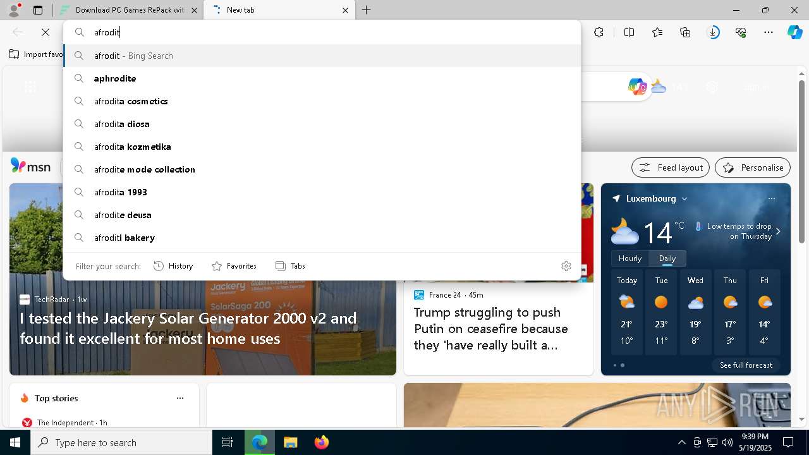Open the Collections icon
The height and width of the screenshot is (455, 809).
point(685,32)
